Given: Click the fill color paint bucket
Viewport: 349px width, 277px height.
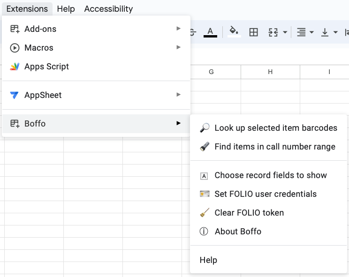Looking at the screenshot, I should [x=234, y=32].
